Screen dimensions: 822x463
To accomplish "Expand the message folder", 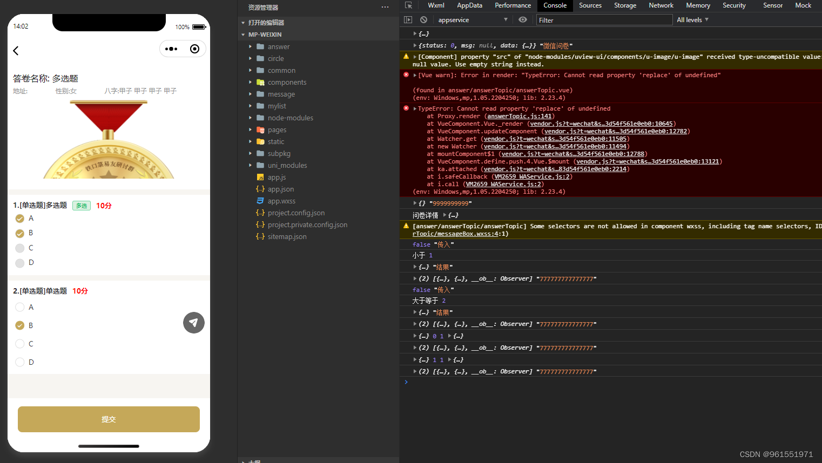I will pyautogui.click(x=250, y=94).
